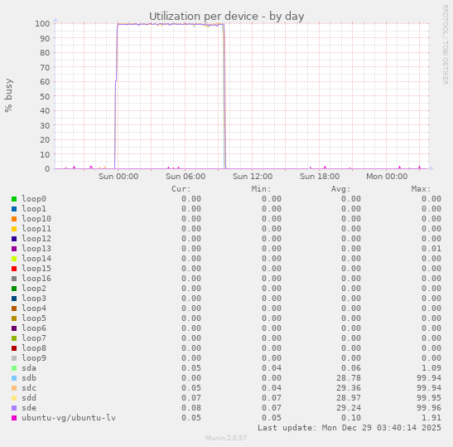Click the sde max value 99.96
The image size is (453, 447).
pos(429,408)
